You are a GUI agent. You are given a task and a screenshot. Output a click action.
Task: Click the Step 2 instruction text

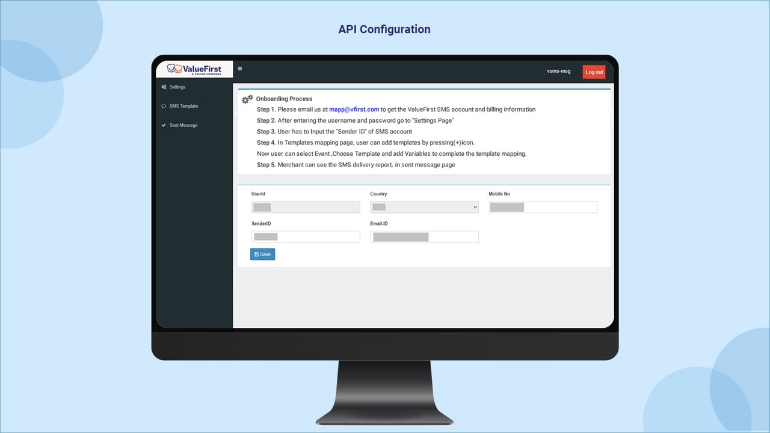pyautogui.click(x=355, y=120)
